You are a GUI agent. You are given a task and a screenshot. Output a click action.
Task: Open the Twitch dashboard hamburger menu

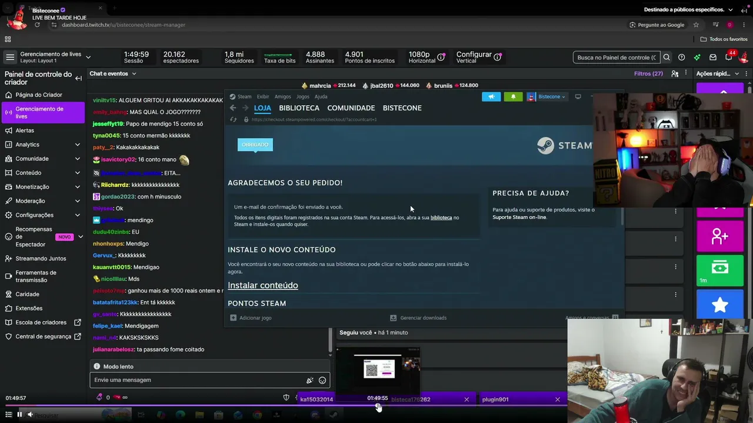10,57
